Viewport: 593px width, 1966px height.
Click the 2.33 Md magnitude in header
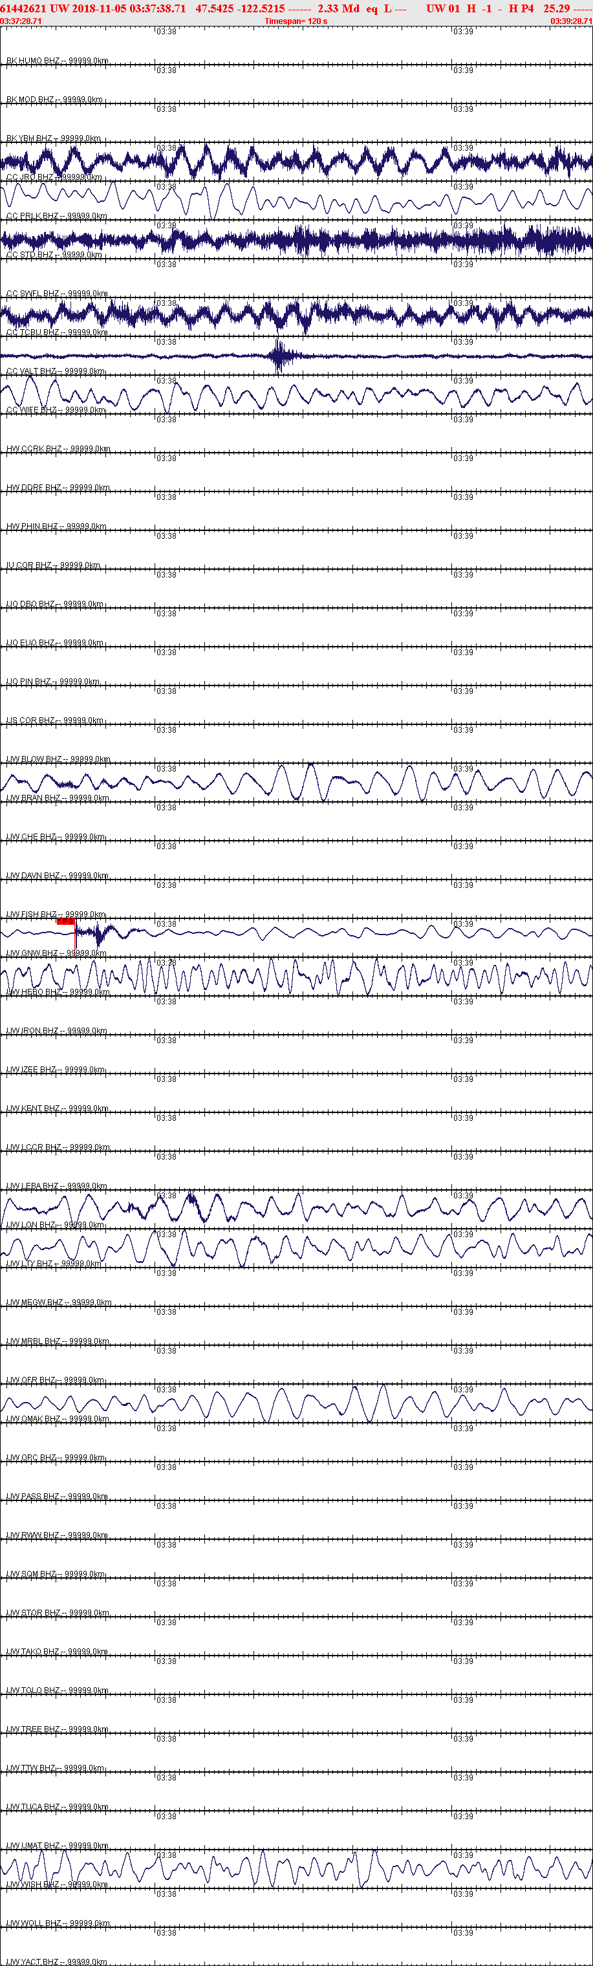(x=338, y=8)
